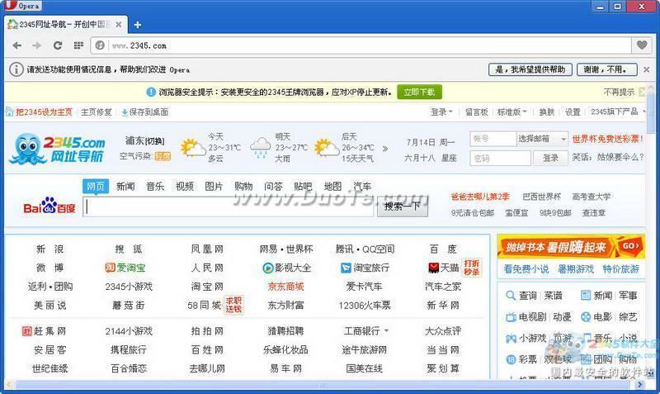Viewport: 660px width, 394px height.
Task: Click 谢谢，不用 button
Action: (x=606, y=69)
